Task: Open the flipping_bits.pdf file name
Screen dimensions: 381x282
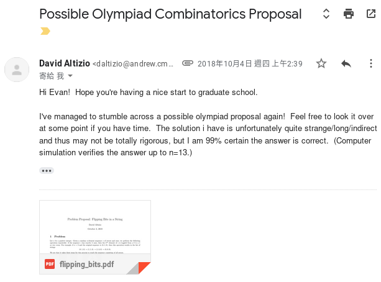Action: pyautogui.click(x=87, y=264)
